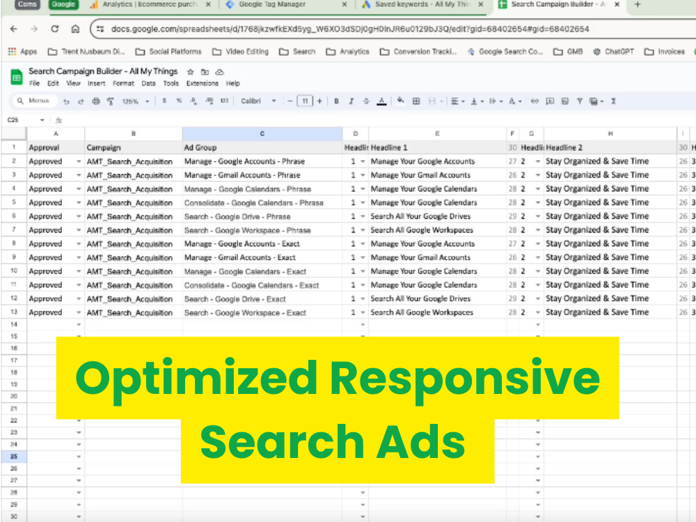Open Approval dropdown in row 13
The image size is (696, 522).
pos(79,312)
